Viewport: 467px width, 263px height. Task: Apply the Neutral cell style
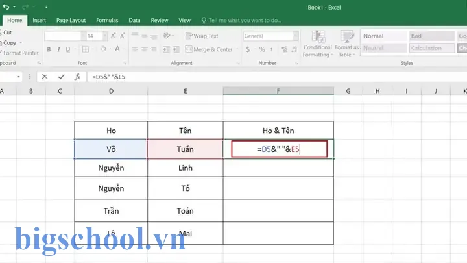[x=384, y=48]
